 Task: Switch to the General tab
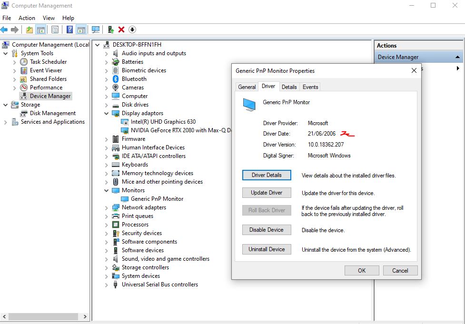pos(247,87)
